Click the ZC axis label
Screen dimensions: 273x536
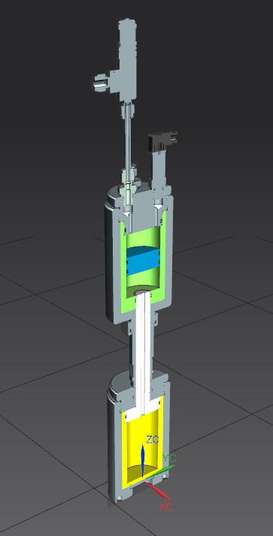pyautogui.click(x=153, y=440)
